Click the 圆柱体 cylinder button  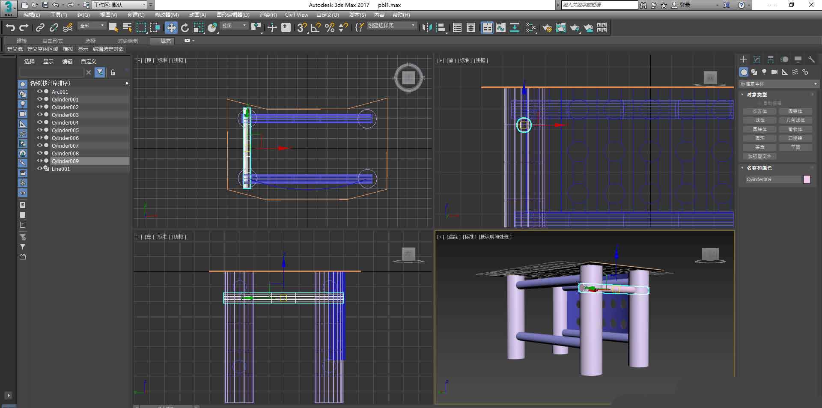click(760, 129)
